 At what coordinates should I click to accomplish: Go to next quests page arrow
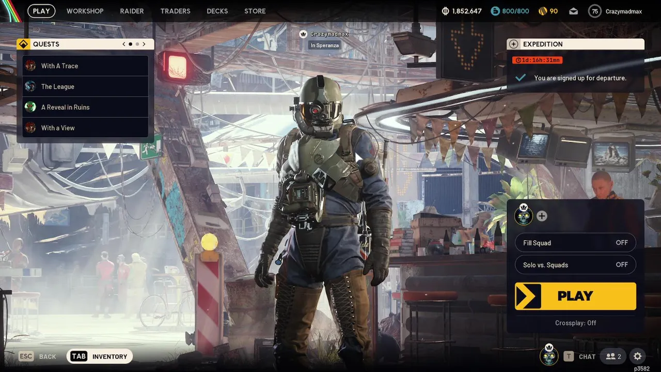point(144,44)
